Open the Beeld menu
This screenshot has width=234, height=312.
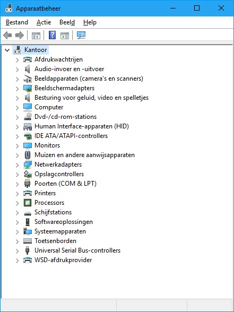coord(67,22)
